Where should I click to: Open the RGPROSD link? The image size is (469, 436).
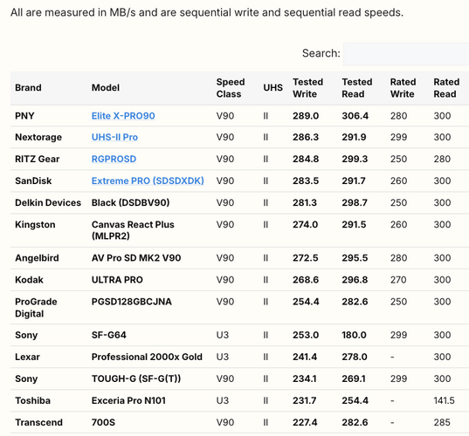[114, 159]
